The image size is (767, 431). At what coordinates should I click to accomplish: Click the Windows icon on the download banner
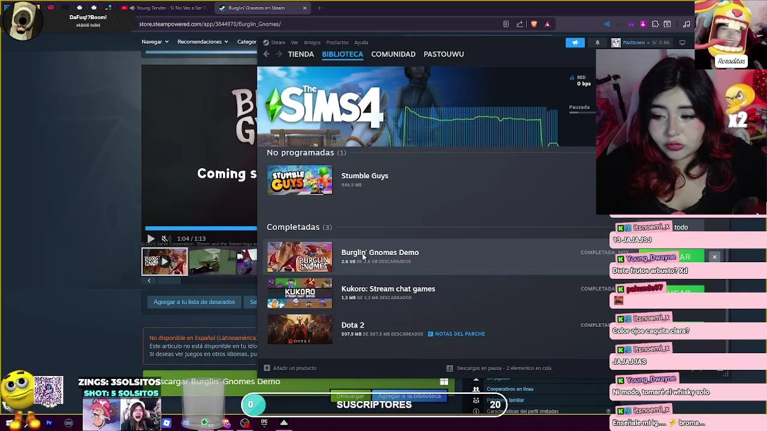point(444,382)
